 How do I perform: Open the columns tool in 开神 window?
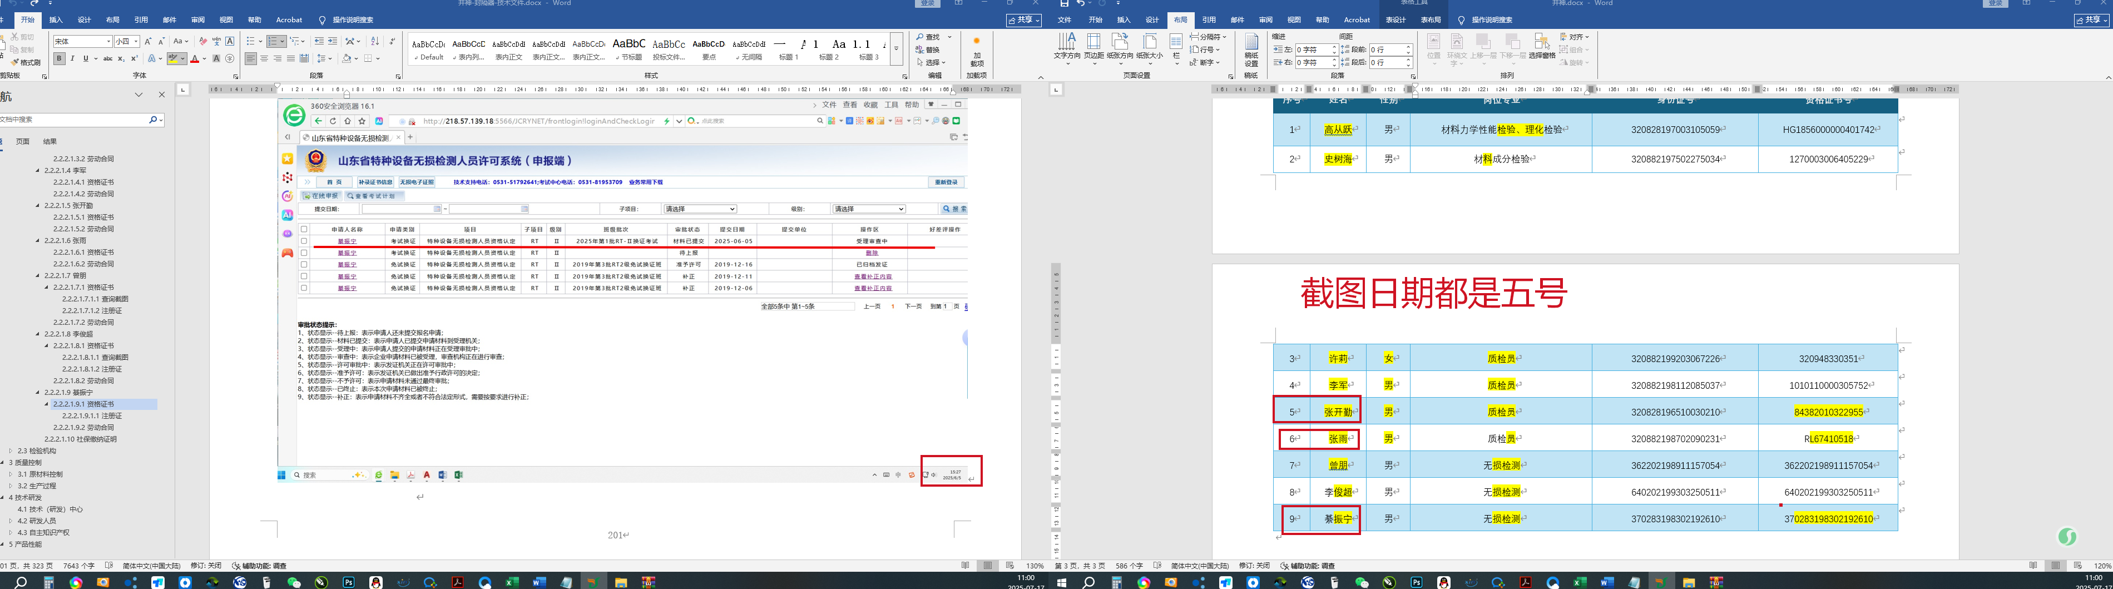click(1176, 48)
